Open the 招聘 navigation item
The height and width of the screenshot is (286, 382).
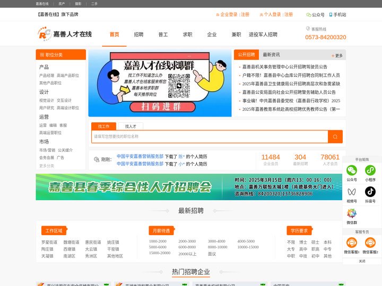coord(138,34)
